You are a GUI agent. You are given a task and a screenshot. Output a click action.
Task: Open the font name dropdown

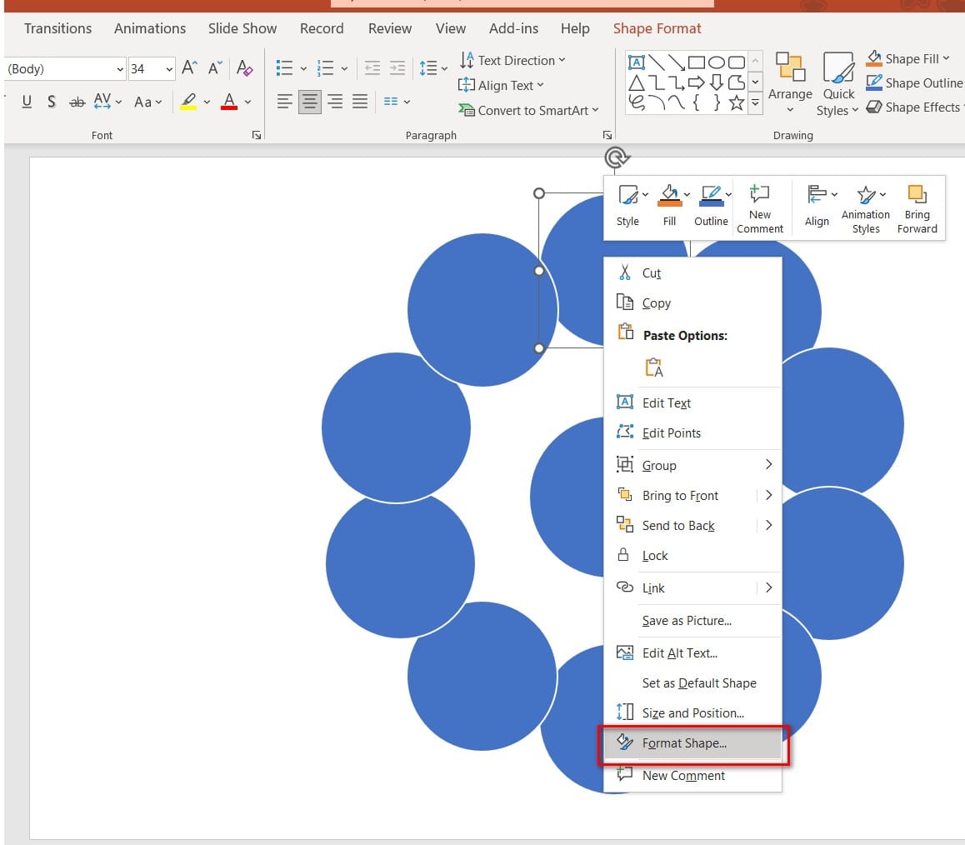coord(120,69)
